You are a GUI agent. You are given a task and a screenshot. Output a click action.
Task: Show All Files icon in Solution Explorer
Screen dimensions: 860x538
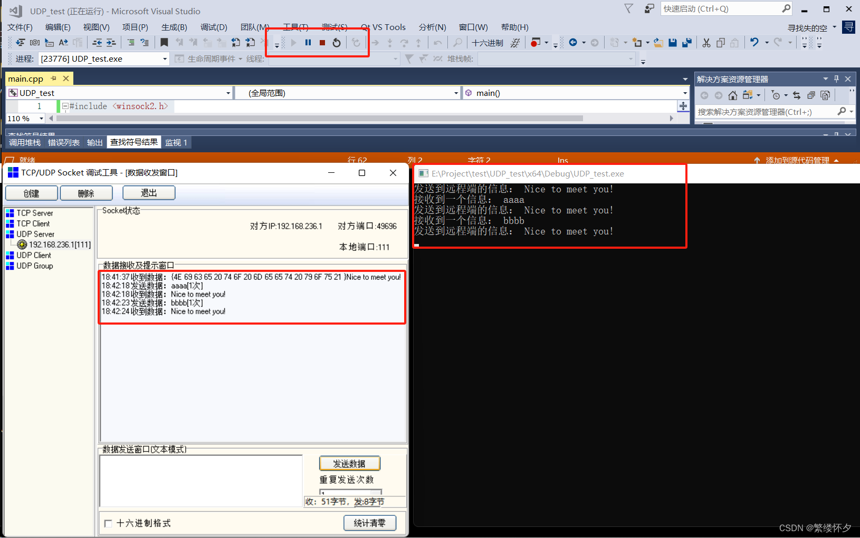click(x=826, y=95)
